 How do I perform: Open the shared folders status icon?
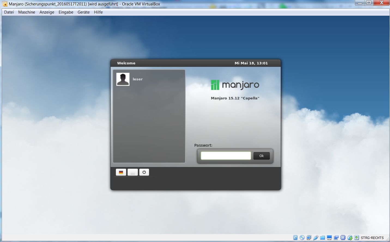point(322,238)
